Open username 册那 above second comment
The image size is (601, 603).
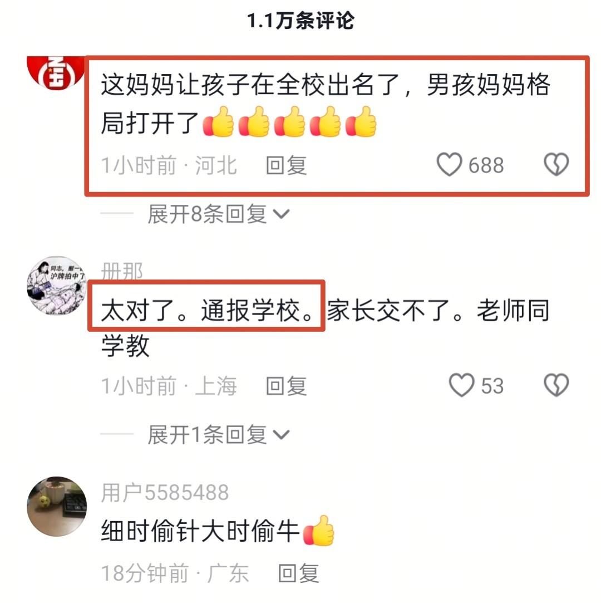(122, 271)
